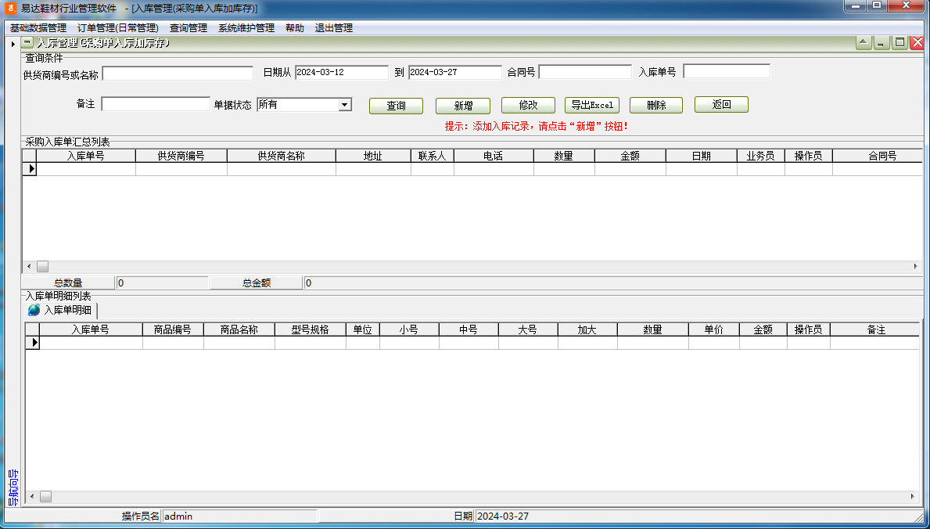Click the 供货商名称 column header
This screenshot has height=529, width=930.
pos(281,156)
